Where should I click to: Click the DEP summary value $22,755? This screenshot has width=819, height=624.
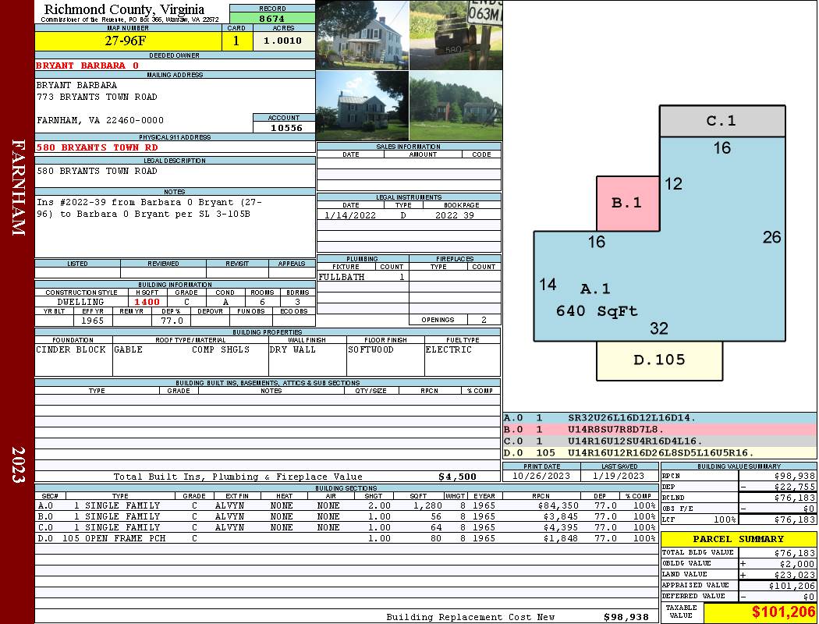point(795,487)
